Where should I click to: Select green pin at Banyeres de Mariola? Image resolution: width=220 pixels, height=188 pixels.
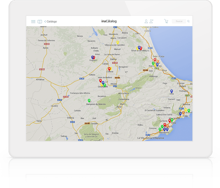89,100
